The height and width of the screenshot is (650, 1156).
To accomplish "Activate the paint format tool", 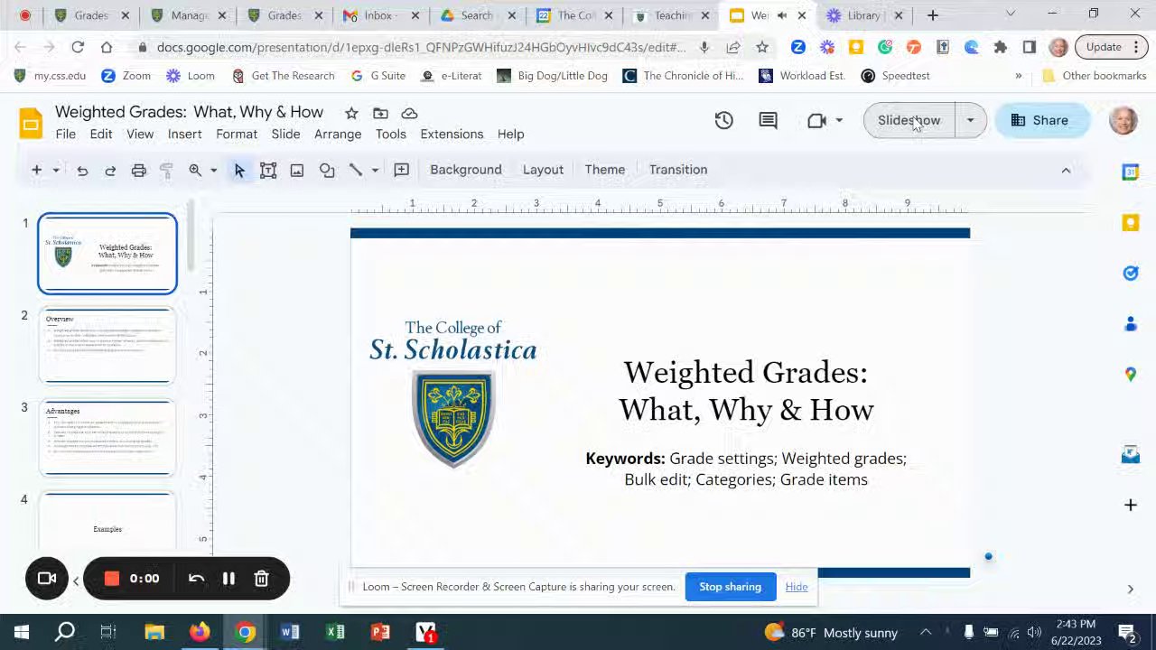I will [x=167, y=170].
